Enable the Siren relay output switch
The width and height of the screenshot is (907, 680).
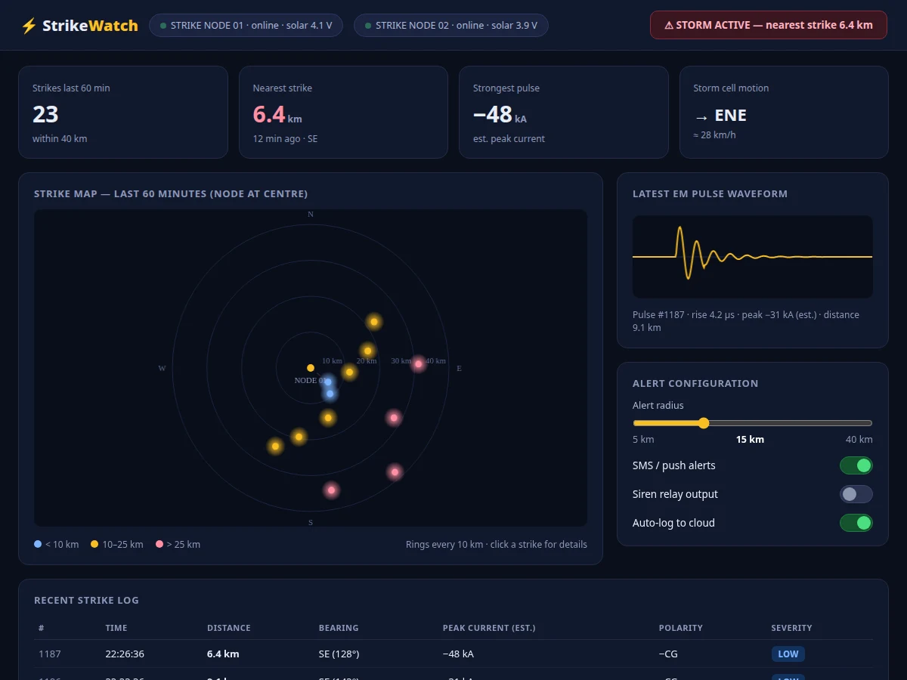click(x=856, y=494)
